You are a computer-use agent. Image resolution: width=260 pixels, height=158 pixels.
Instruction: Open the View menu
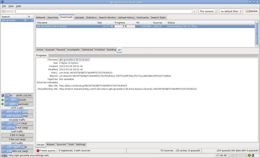[11, 6]
